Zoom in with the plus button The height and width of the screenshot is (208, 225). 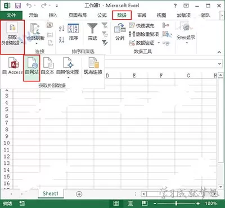coord(198,204)
